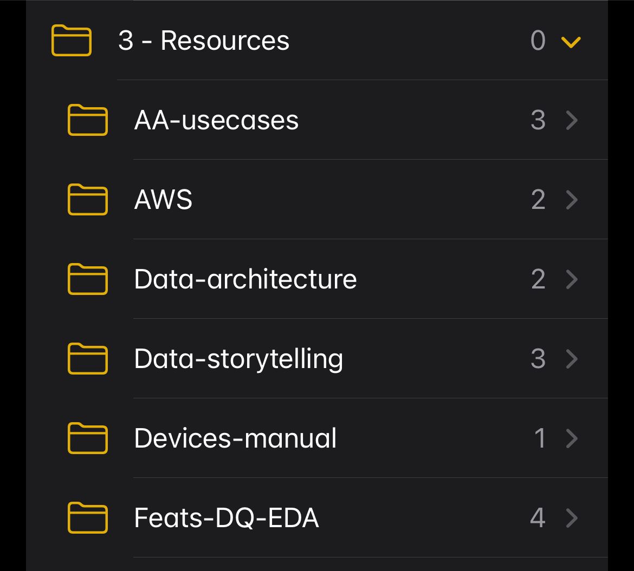Open the Devices-manual folder
Viewport: 634px width, 571px height.
coord(236,438)
